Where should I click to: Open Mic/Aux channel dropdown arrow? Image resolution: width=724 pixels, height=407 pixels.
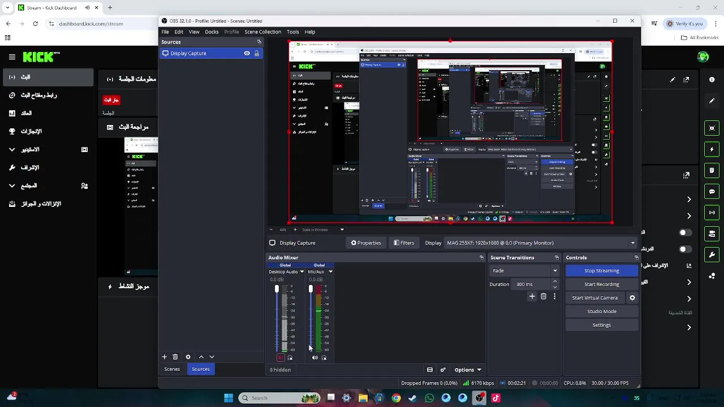[330, 272]
